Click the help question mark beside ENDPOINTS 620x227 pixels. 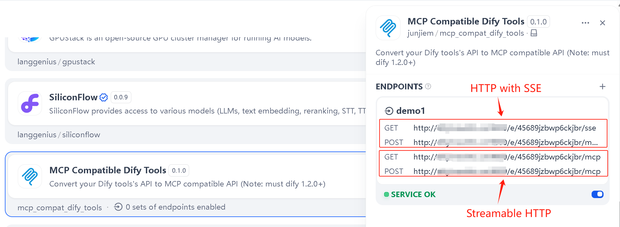click(428, 86)
